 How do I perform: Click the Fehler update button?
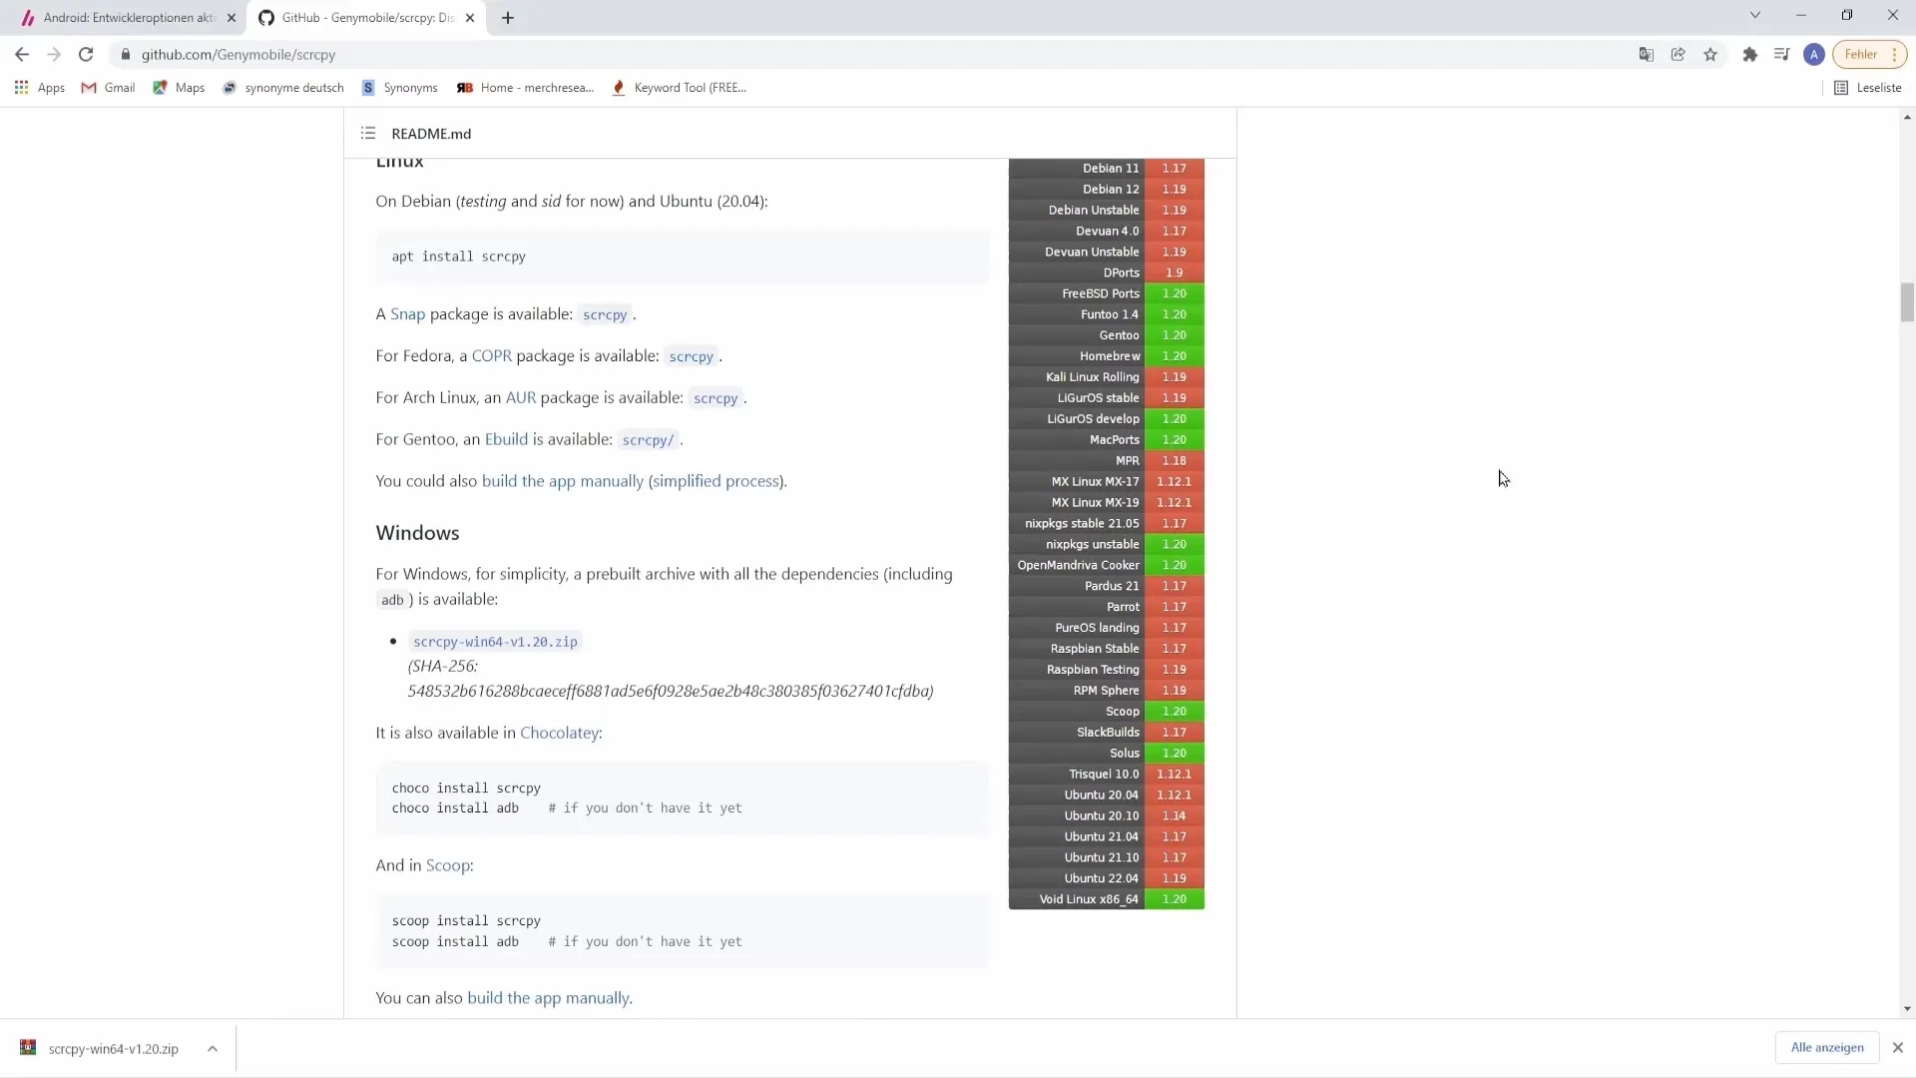1869,55
